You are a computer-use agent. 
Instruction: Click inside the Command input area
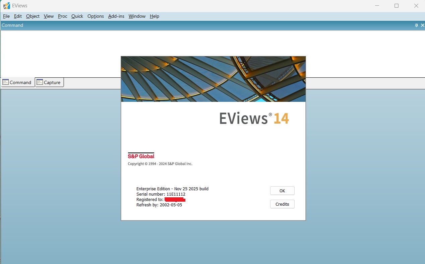pyautogui.click(x=60, y=54)
